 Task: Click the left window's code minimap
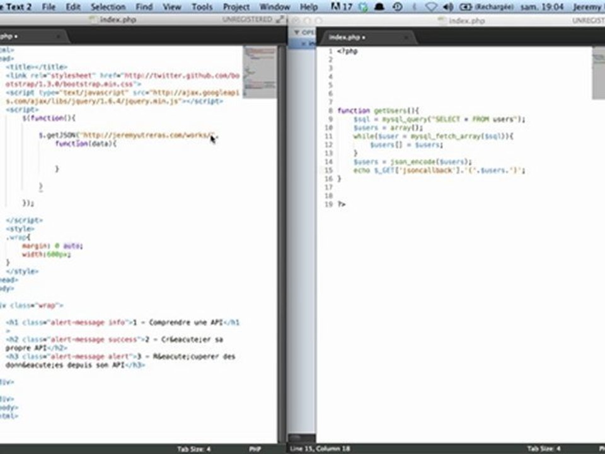260,72
